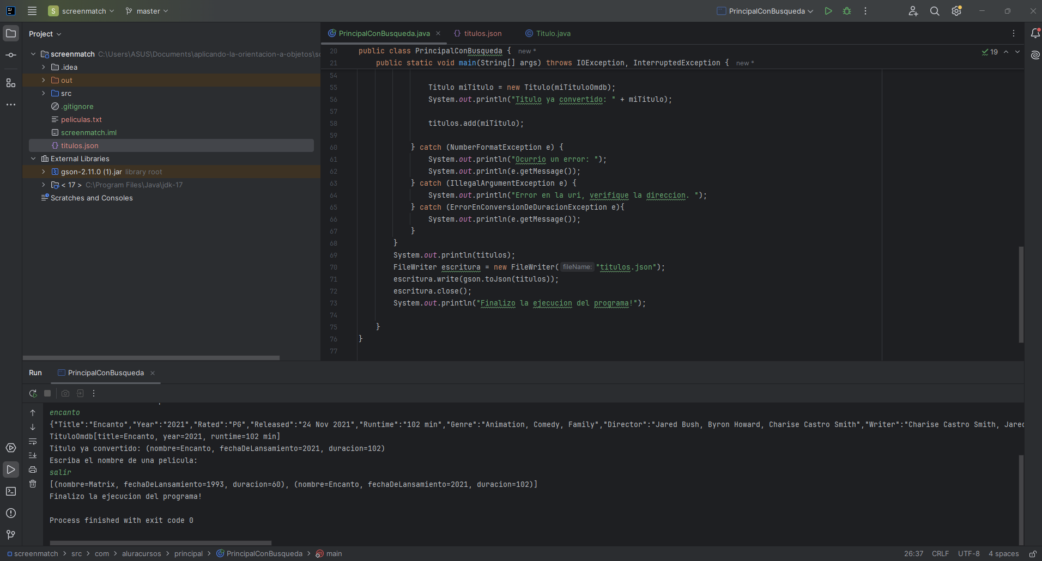Open the master branch dropdown

coord(147,11)
